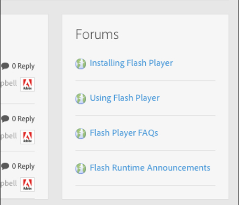
Task: Click the first 0 Reply count
Action: click(23, 66)
